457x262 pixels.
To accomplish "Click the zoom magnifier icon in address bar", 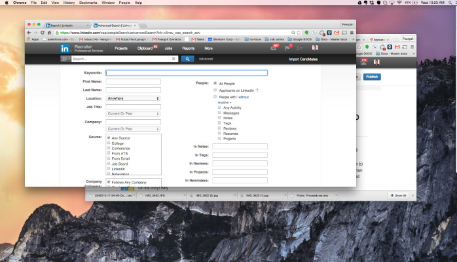I will [293, 33].
